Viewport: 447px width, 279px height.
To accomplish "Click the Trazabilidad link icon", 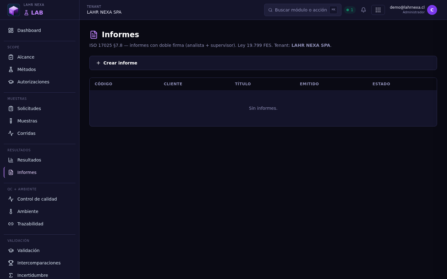I will coord(11,224).
